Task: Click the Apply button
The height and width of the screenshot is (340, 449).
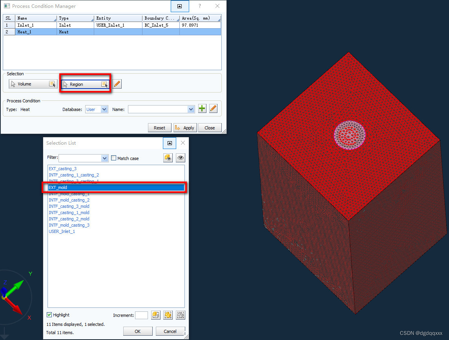Action: (185, 127)
